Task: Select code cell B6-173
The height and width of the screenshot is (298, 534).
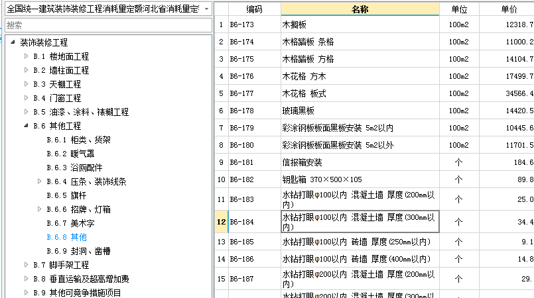Action: coord(255,25)
